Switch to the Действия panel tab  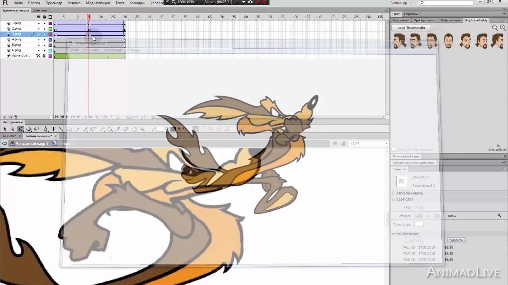tap(40, 10)
